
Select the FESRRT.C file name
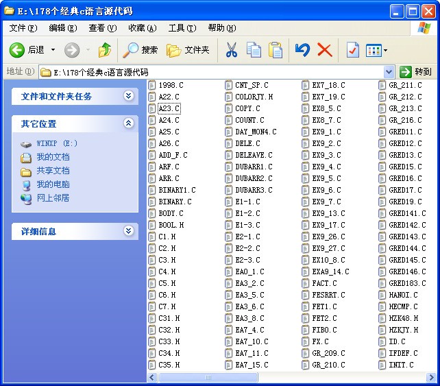[328, 295]
